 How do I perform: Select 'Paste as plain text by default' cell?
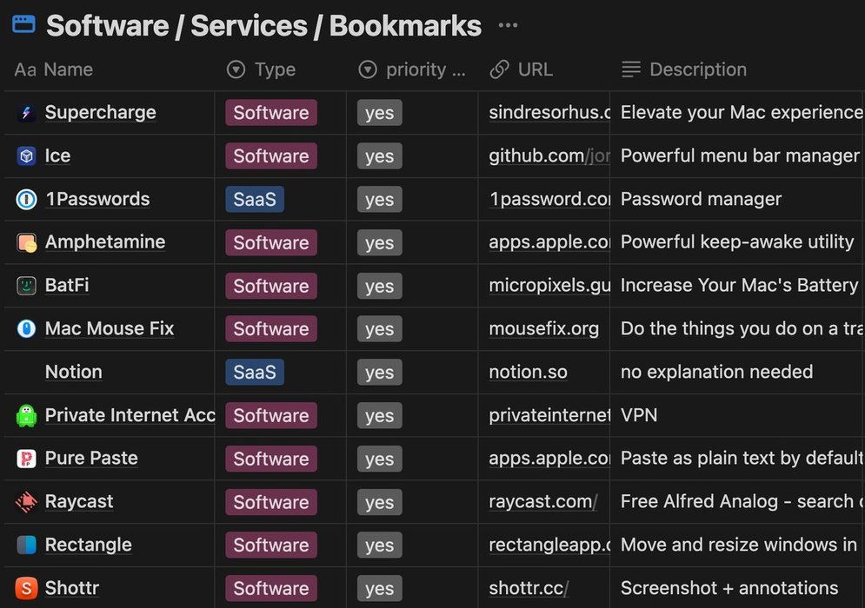737,458
